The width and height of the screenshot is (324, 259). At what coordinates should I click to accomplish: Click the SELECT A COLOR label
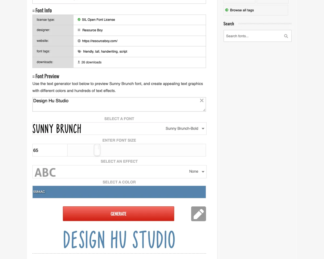coord(119,182)
